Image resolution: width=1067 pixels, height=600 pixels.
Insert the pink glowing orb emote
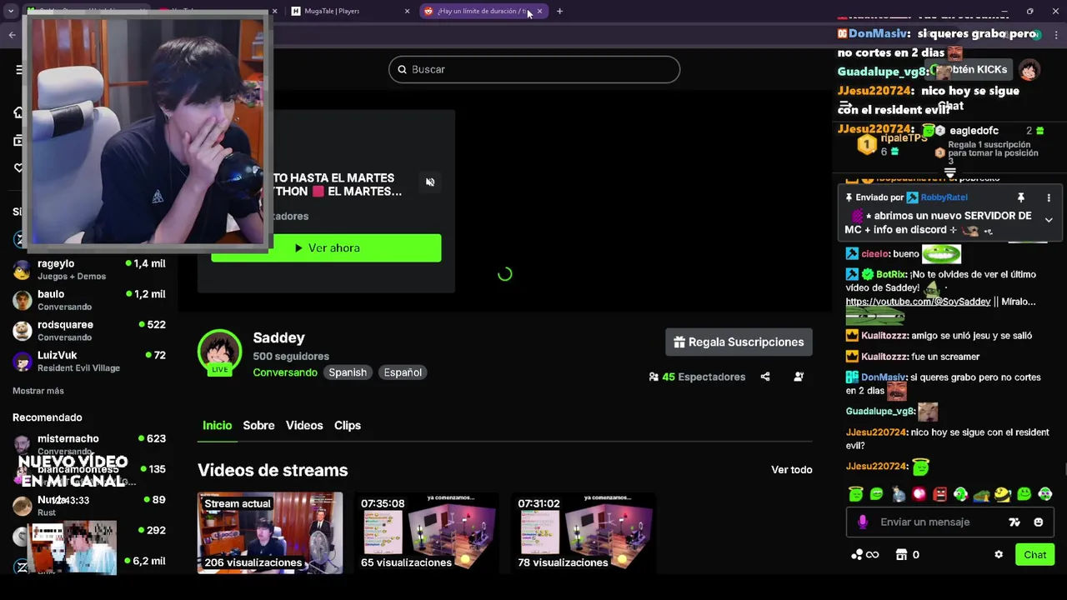pos(919,494)
